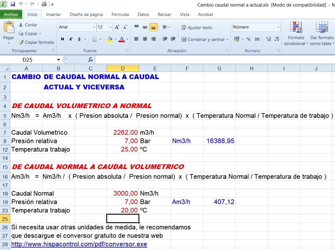Select the Copiar formato paintbrush
This screenshot has height=250, width=335.
pyautogui.click(x=21, y=42)
